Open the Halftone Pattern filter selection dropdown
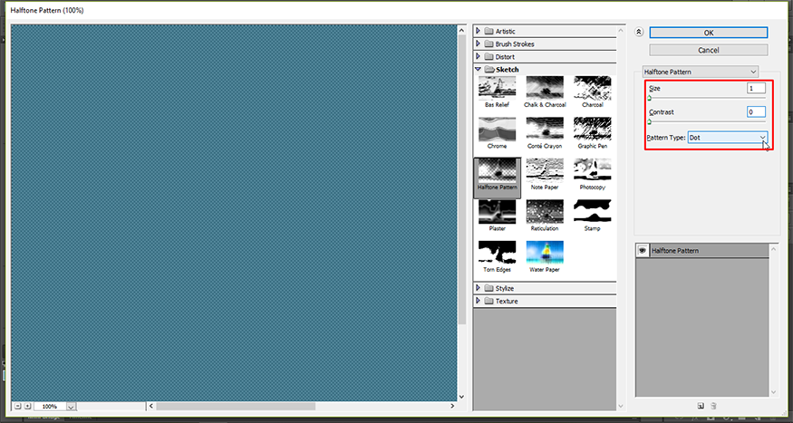Viewport: 793px width, 423px height. [x=701, y=72]
